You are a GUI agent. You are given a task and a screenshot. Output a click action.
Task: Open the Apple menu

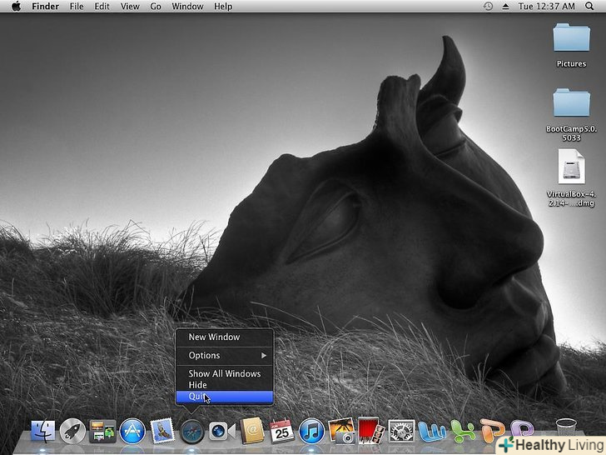[x=16, y=7]
